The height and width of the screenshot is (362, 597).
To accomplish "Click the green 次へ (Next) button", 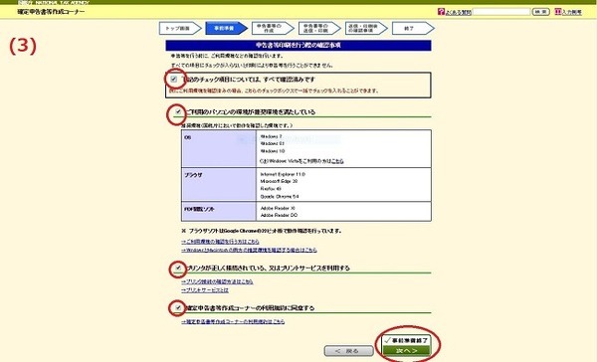I will click(406, 351).
